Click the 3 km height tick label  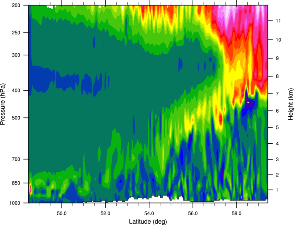click(x=277, y=160)
